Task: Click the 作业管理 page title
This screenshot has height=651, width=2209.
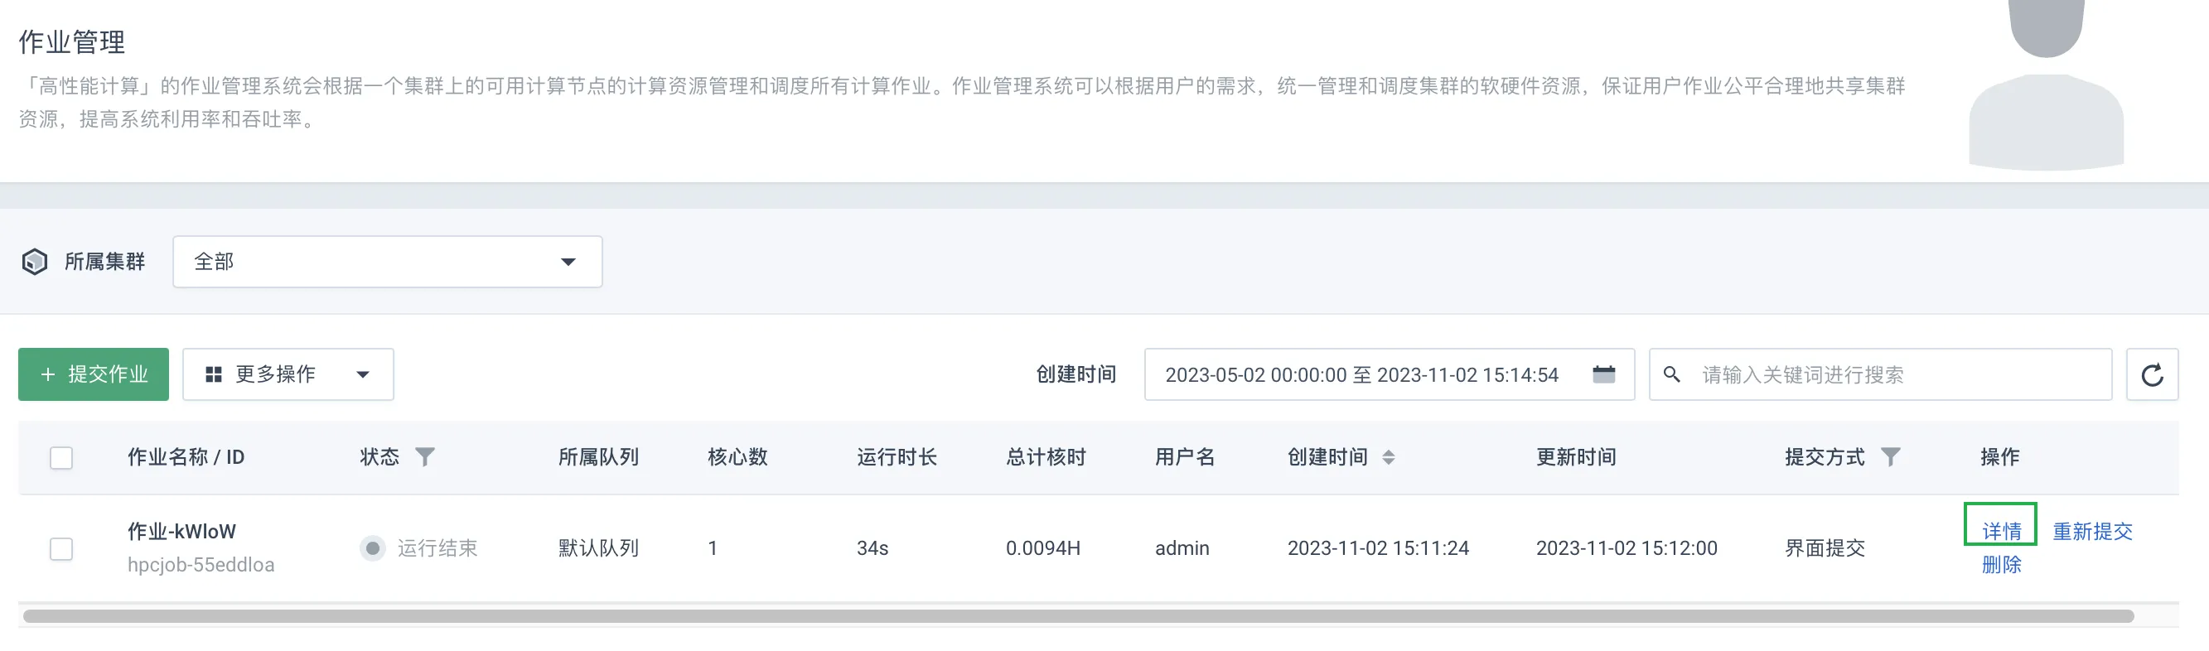Action: tap(72, 42)
